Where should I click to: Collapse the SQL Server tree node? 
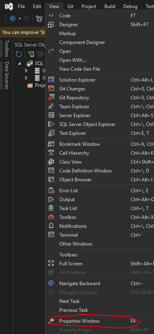20,63
